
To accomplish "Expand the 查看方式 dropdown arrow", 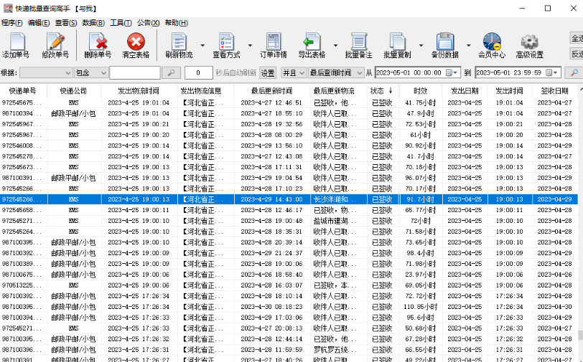I will 250,45.
